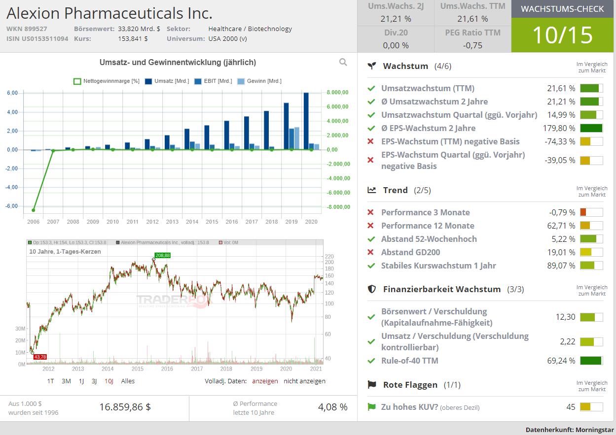Image resolution: width=616 pixels, height=435 pixels.
Task: Click the PEG Ratio TTM value -0,75
Action: tap(472, 45)
